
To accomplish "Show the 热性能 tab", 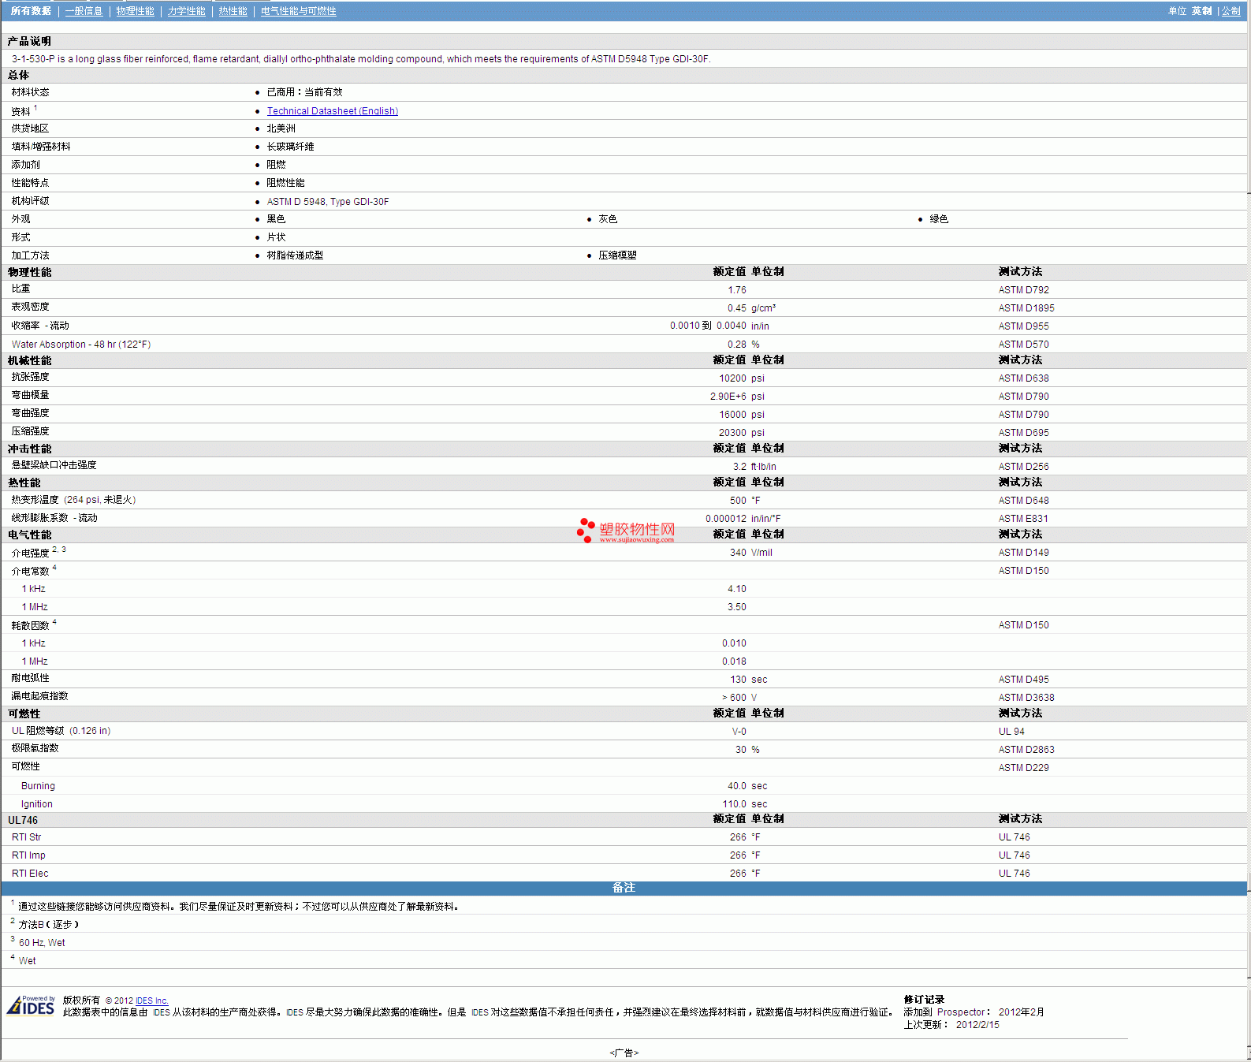I will point(233,11).
